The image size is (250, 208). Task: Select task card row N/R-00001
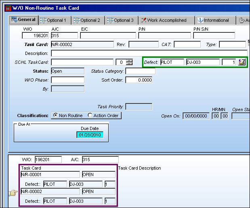[50, 174]
